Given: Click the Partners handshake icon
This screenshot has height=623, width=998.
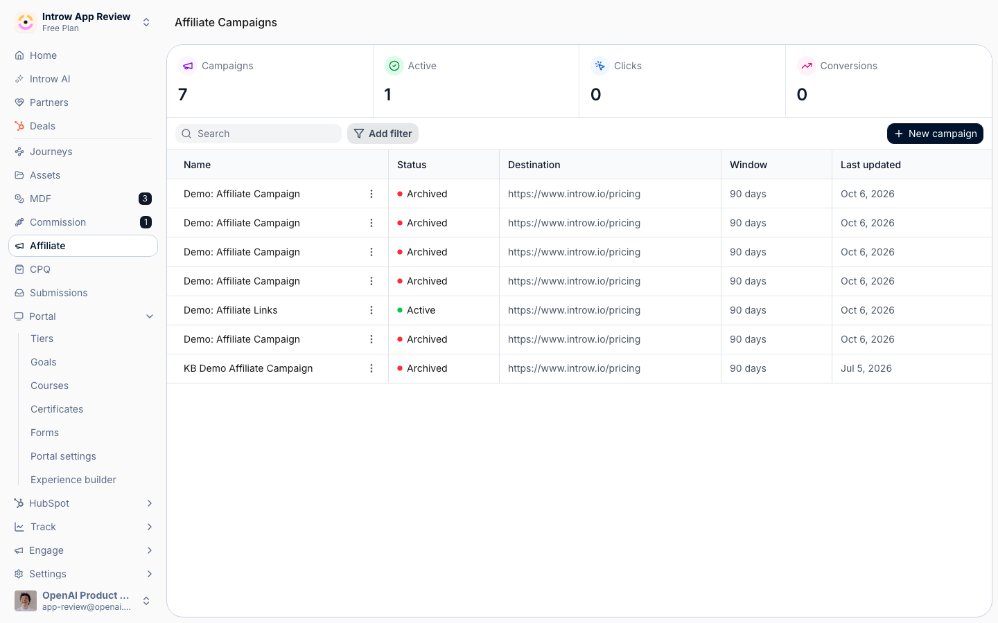Looking at the screenshot, I should click(x=19, y=102).
